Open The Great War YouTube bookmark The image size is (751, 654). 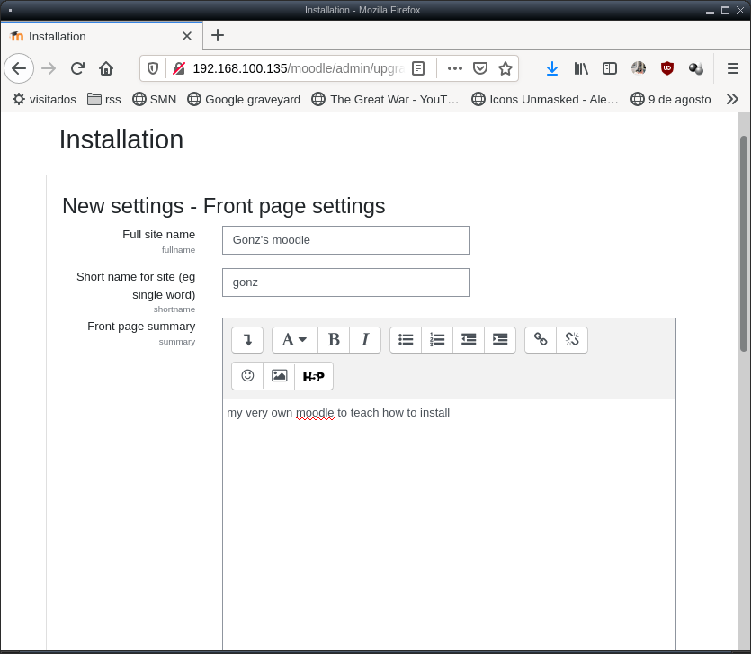386,99
